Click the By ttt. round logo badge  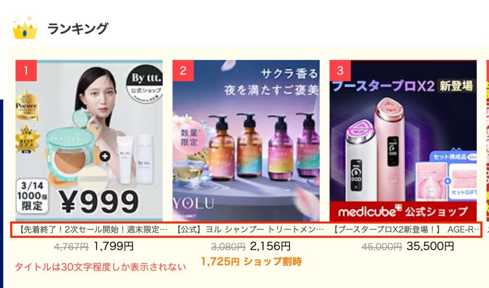(144, 84)
